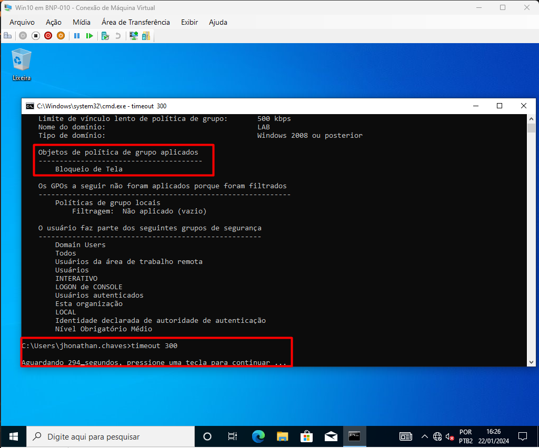Open the Exibir menu

tap(189, 22)
